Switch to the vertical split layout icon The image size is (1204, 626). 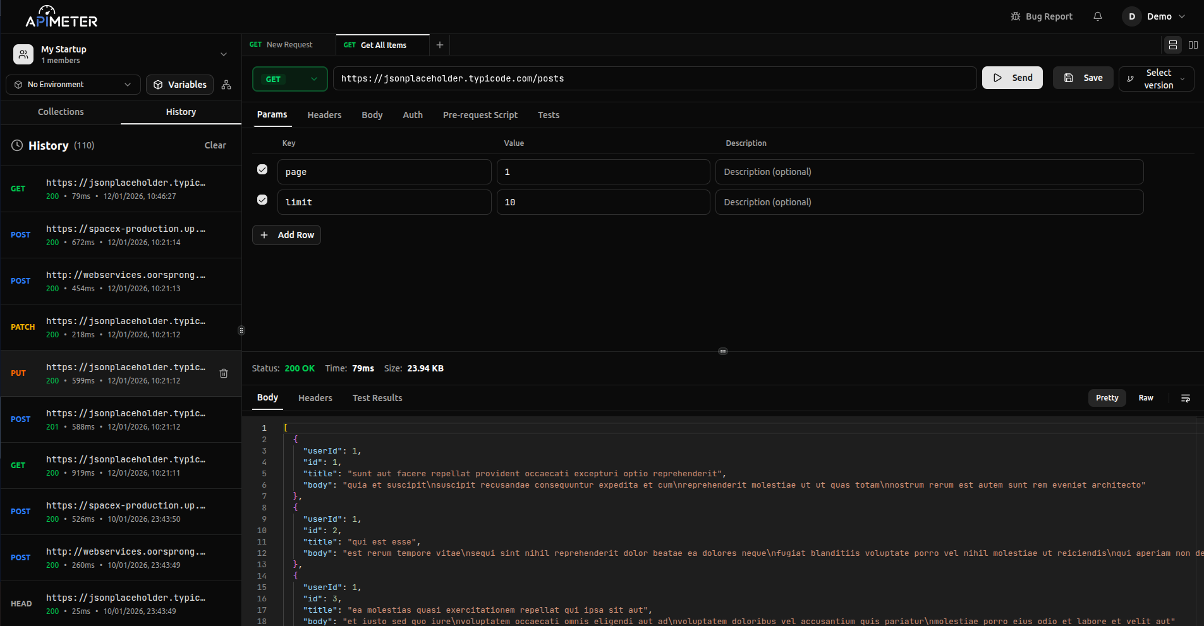(1193, 45)
